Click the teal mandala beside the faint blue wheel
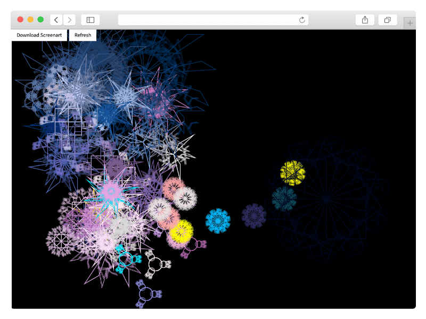The height and width of the screenshot is (319, 426). [x=284, y=198]
